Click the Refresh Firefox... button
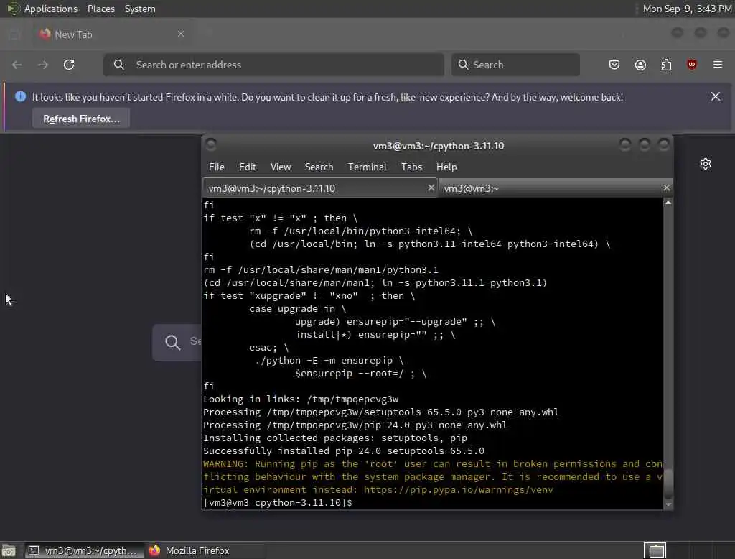Screen dimensions: 735x559 click(81, 119)
